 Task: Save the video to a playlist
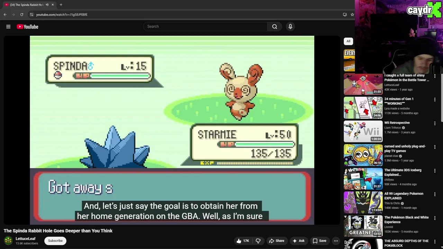(319, 241)
